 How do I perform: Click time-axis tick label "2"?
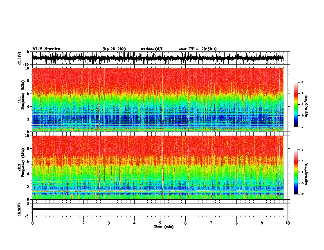click(83, 223)
